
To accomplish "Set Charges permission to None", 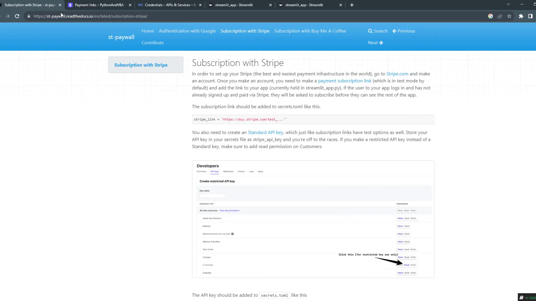I will [400, 257].
